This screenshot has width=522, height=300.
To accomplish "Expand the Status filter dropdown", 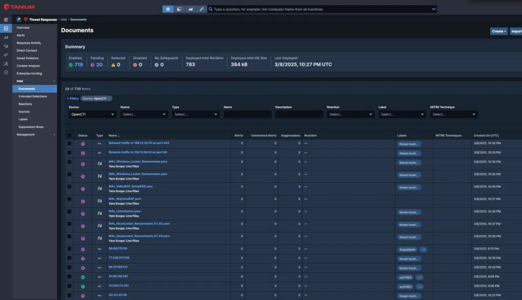I will click(x=144, y=115).
